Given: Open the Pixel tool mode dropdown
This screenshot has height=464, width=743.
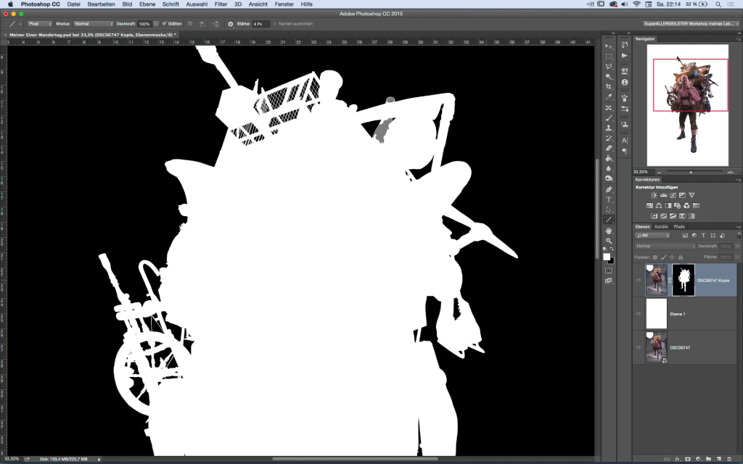Looking at the screenshot, I should coord(40,24).
